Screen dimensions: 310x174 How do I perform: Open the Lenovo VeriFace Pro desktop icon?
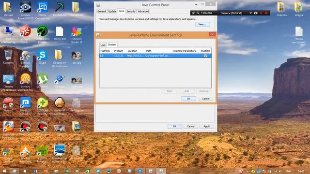point(25,82)
